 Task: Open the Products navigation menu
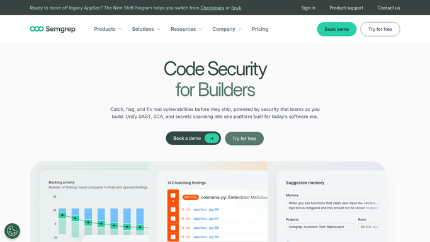tap(108, 29)
